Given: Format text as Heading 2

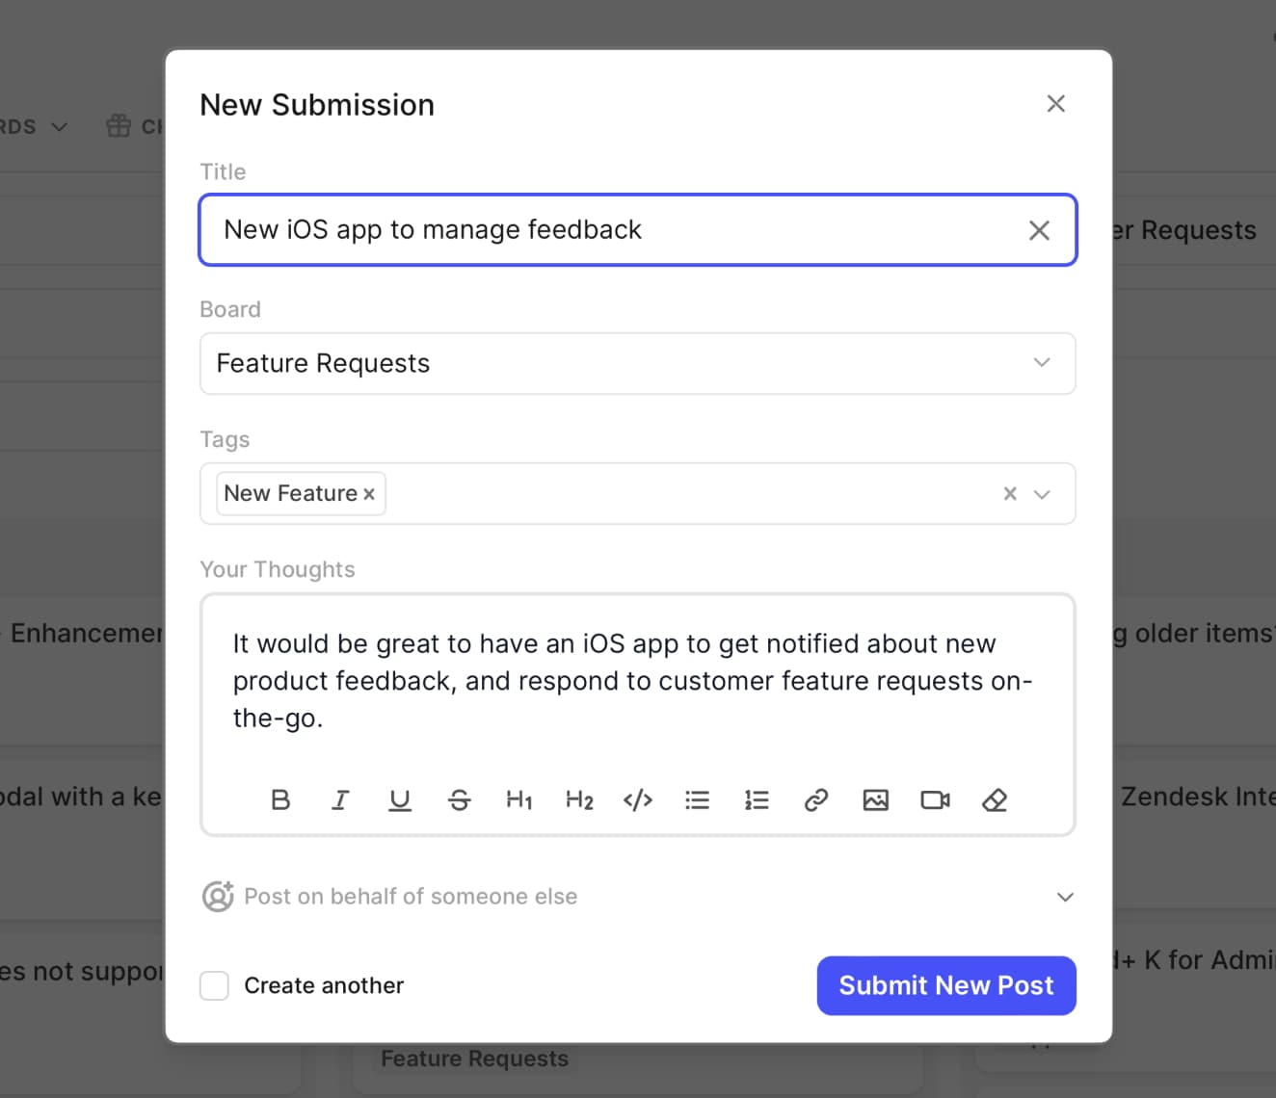Looking at the screenshot, I should 578,799.
